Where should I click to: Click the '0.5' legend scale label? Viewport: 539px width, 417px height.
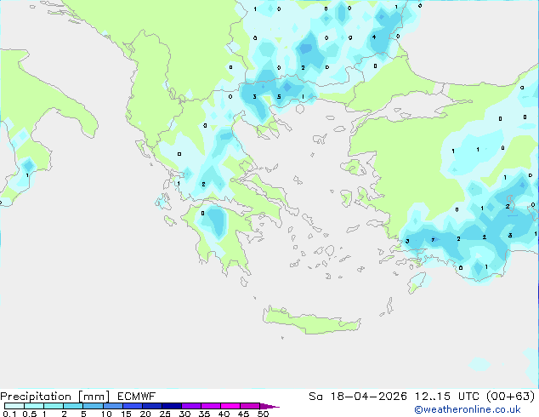pyautogui.click(x=29, y=414)
